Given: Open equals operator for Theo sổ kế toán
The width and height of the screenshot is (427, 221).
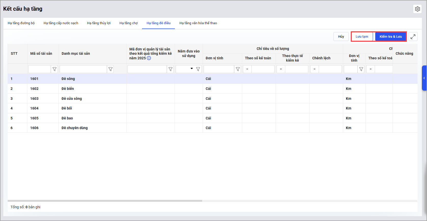Looking at the screenshot, I should 247,69.
